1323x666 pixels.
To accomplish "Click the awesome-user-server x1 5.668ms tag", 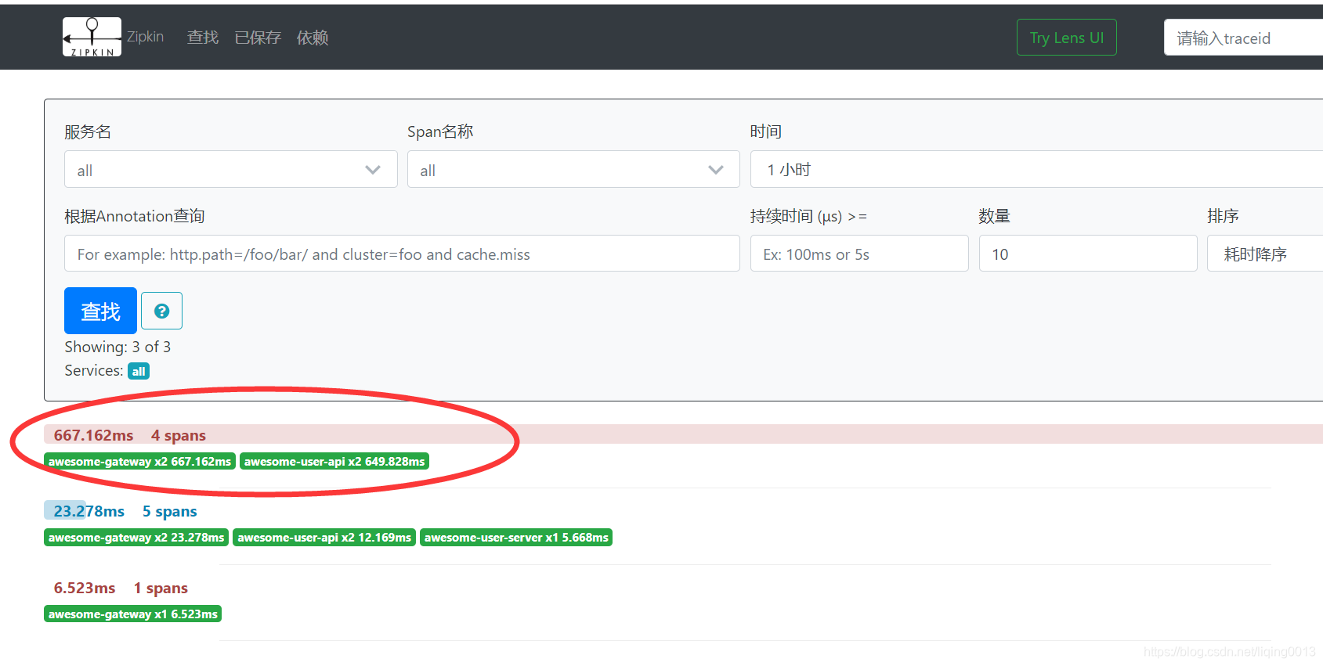I will pos(516,538).
